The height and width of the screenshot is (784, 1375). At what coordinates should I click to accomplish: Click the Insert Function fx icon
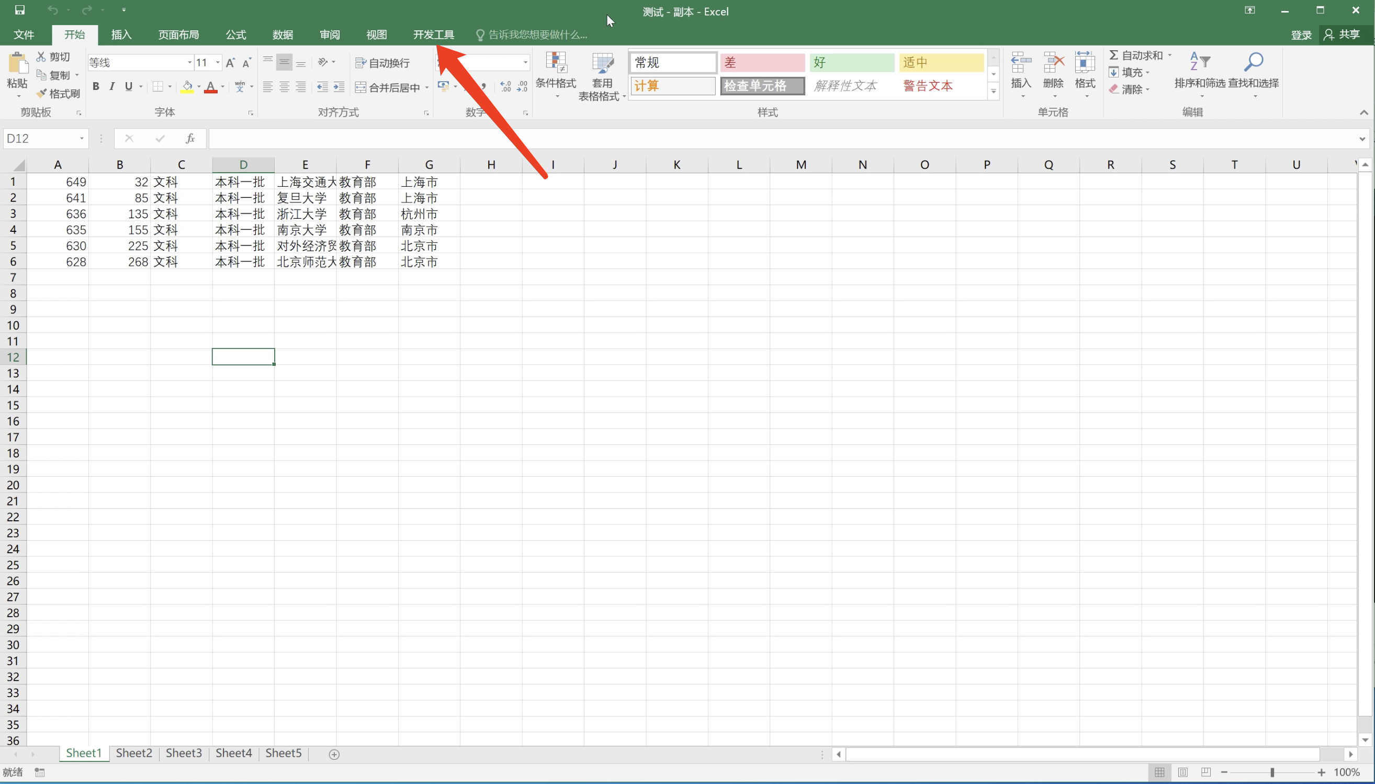190,139
